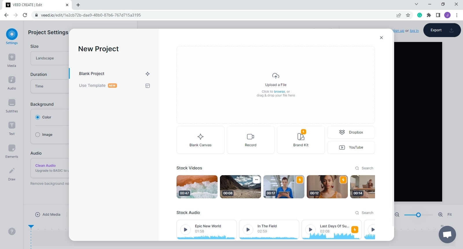Viewport: 463px width, 249px height.
Task: Open options menu on 00:08 video
Action: [256, 180]
